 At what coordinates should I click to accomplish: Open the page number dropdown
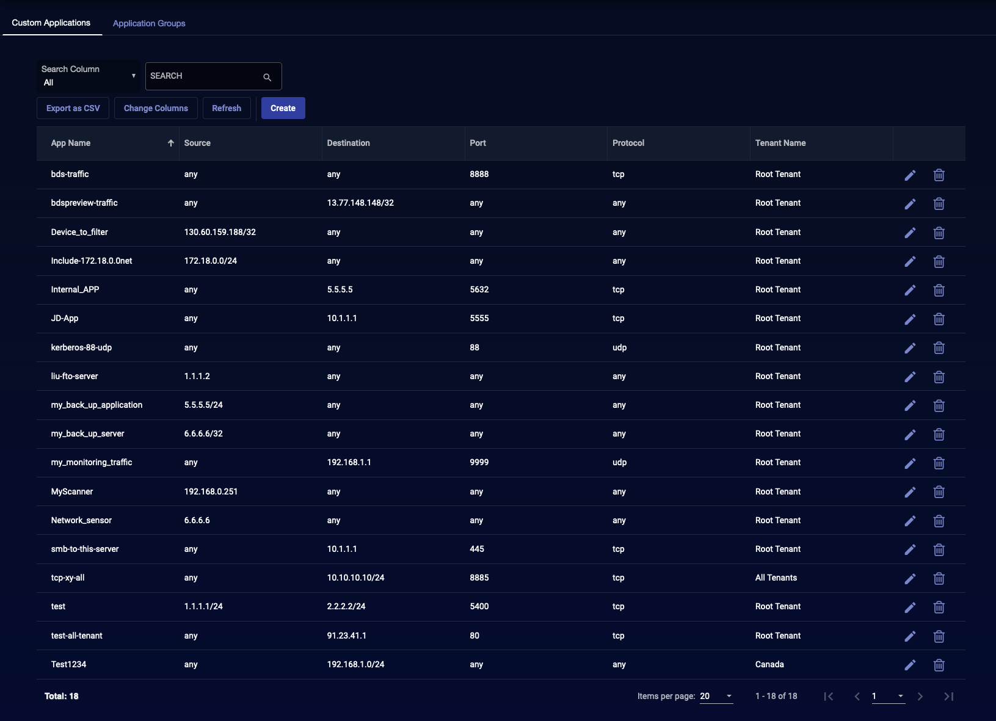pos(888,697)
